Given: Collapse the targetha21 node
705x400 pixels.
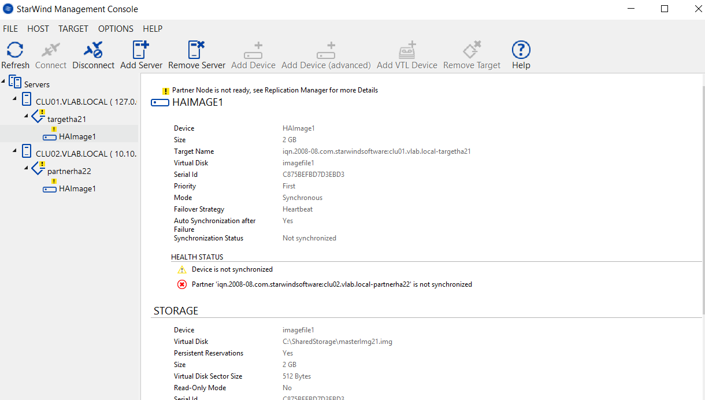Looking at the screenshot, I should tap(27, 116).
